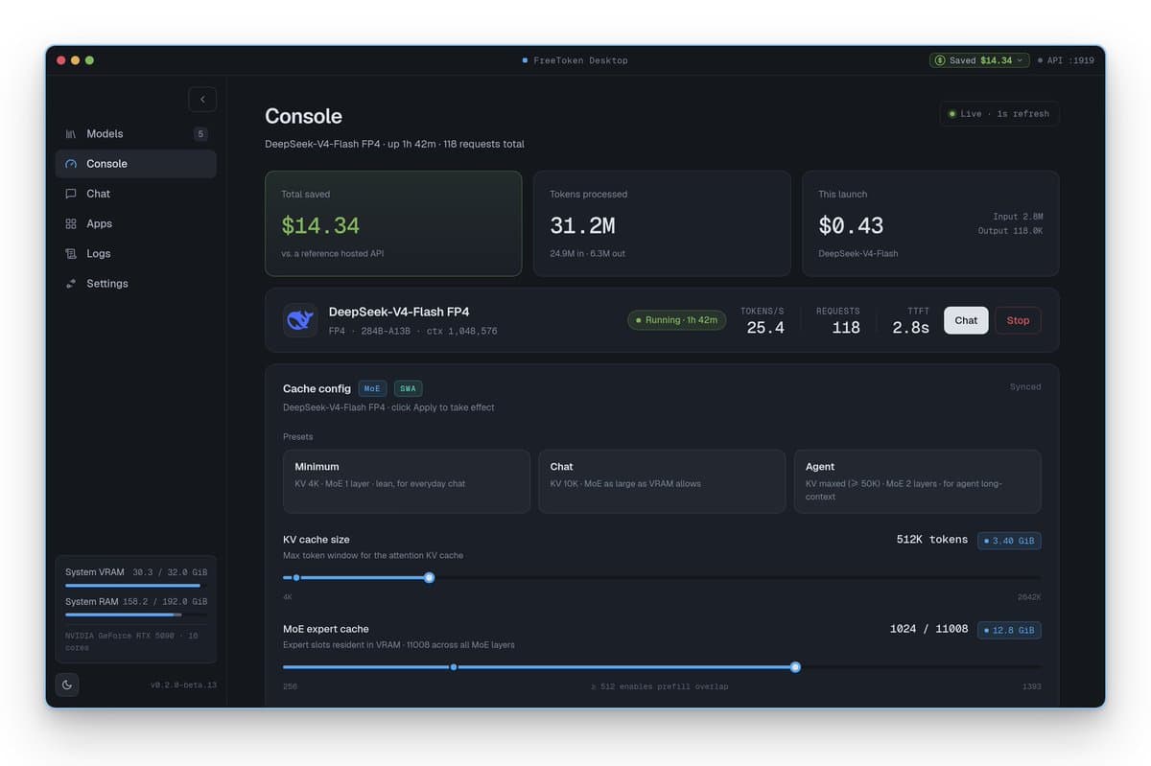Open the Apps section
This screenshot has width=1151, height=766.
click(135, 223)
